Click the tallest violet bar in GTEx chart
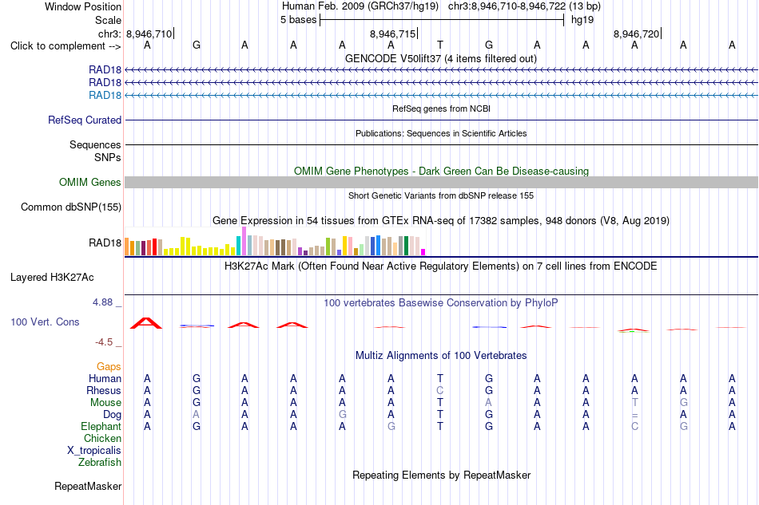The width and height of the screenshot is (759, 505). point(244,241)
